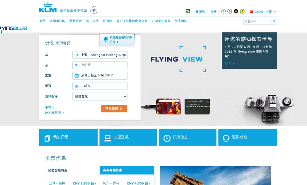Select yellow-background A contrast option
Viewport: 307px width, 185px height.
tap(242, 11)
